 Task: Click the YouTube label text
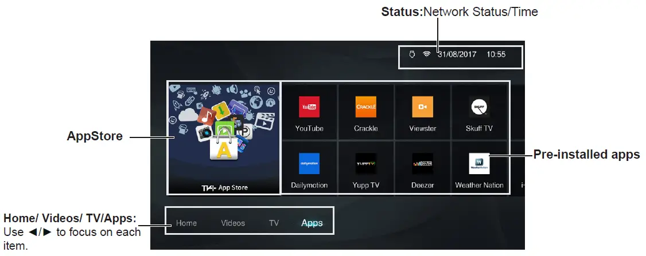309,128
